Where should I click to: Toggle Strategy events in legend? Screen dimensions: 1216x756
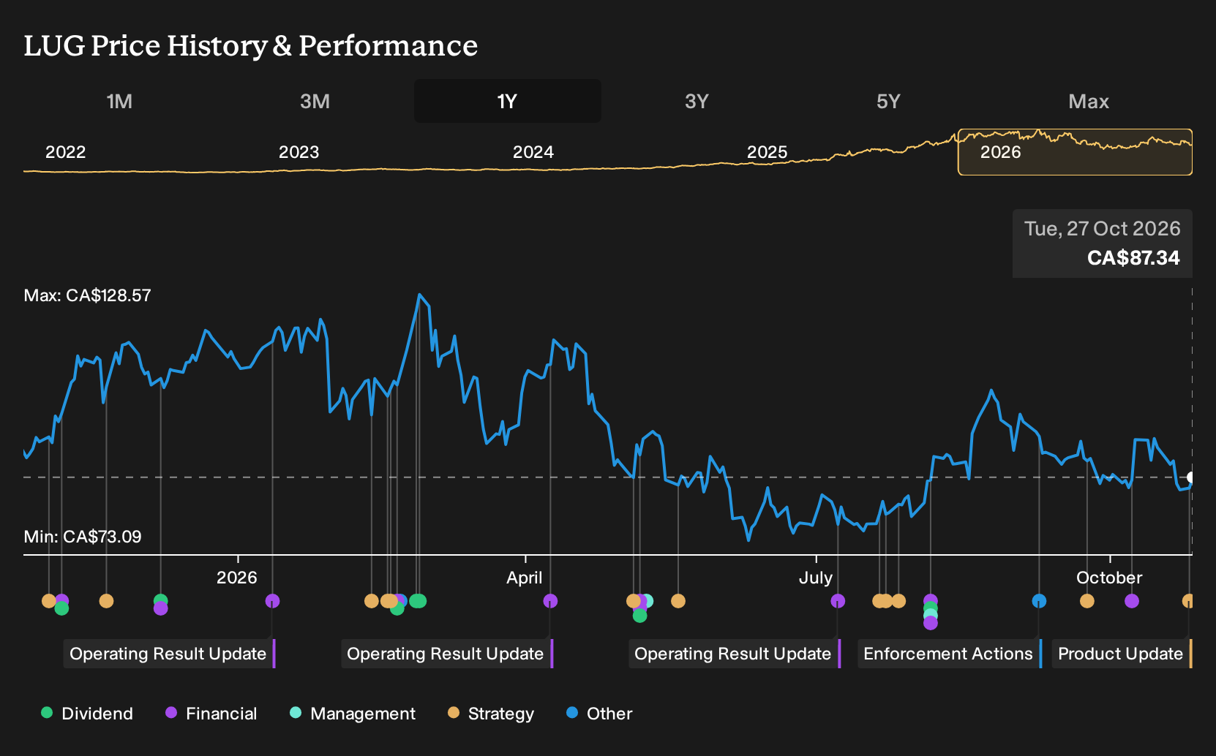pyautogui.click(x=491, y=714)
